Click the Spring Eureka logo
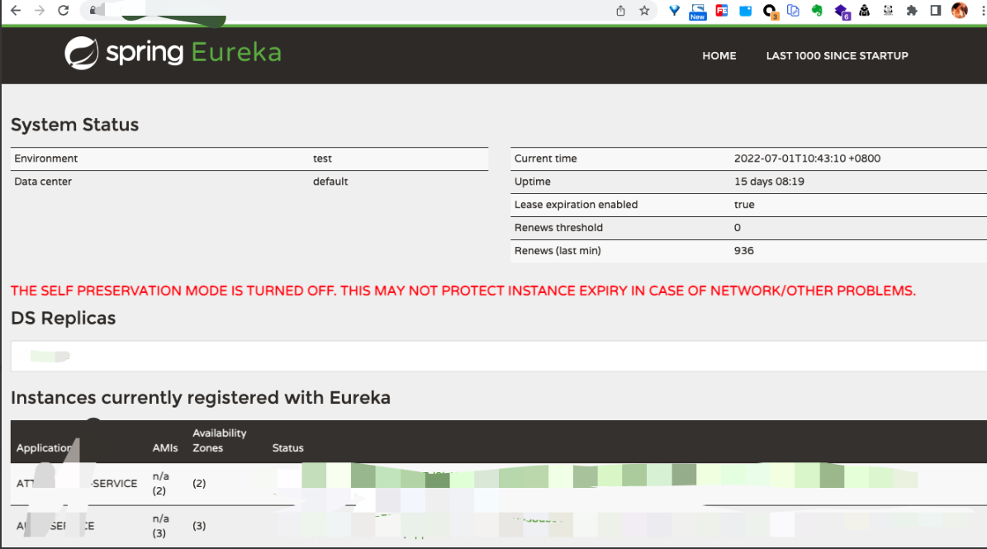987x549 pixels. click(x=173, y=53)
